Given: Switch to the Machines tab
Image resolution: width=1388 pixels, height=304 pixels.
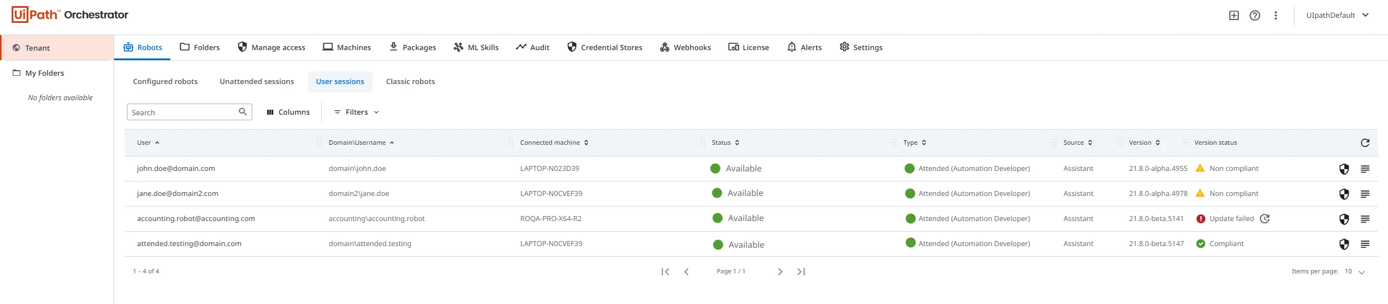Looking at the screenshot, I should pyautogui.click(x=346, y=47).
